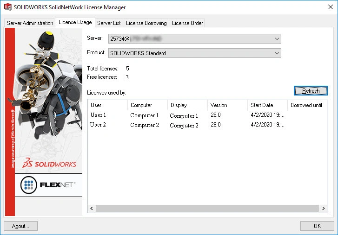
Task: Sort by the Start Date column header
Action: coord(267,105)
